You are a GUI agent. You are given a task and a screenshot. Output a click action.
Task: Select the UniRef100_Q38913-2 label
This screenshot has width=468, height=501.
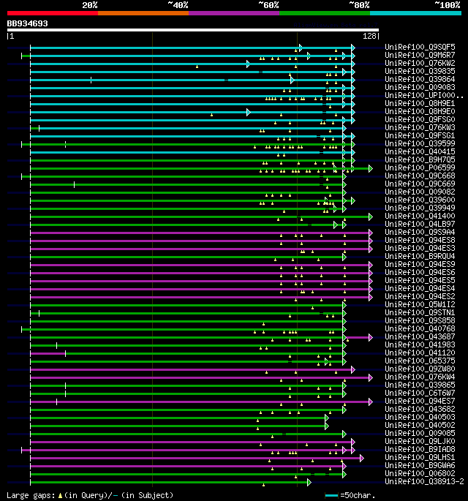point(424,481)
